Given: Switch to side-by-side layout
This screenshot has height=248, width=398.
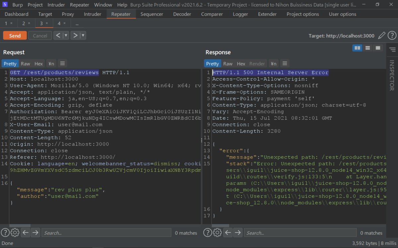Looking at the screenshot, I should click(x=357, y=48).
